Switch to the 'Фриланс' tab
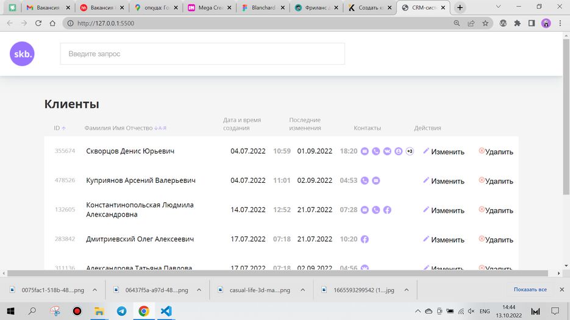 (316, 8)
